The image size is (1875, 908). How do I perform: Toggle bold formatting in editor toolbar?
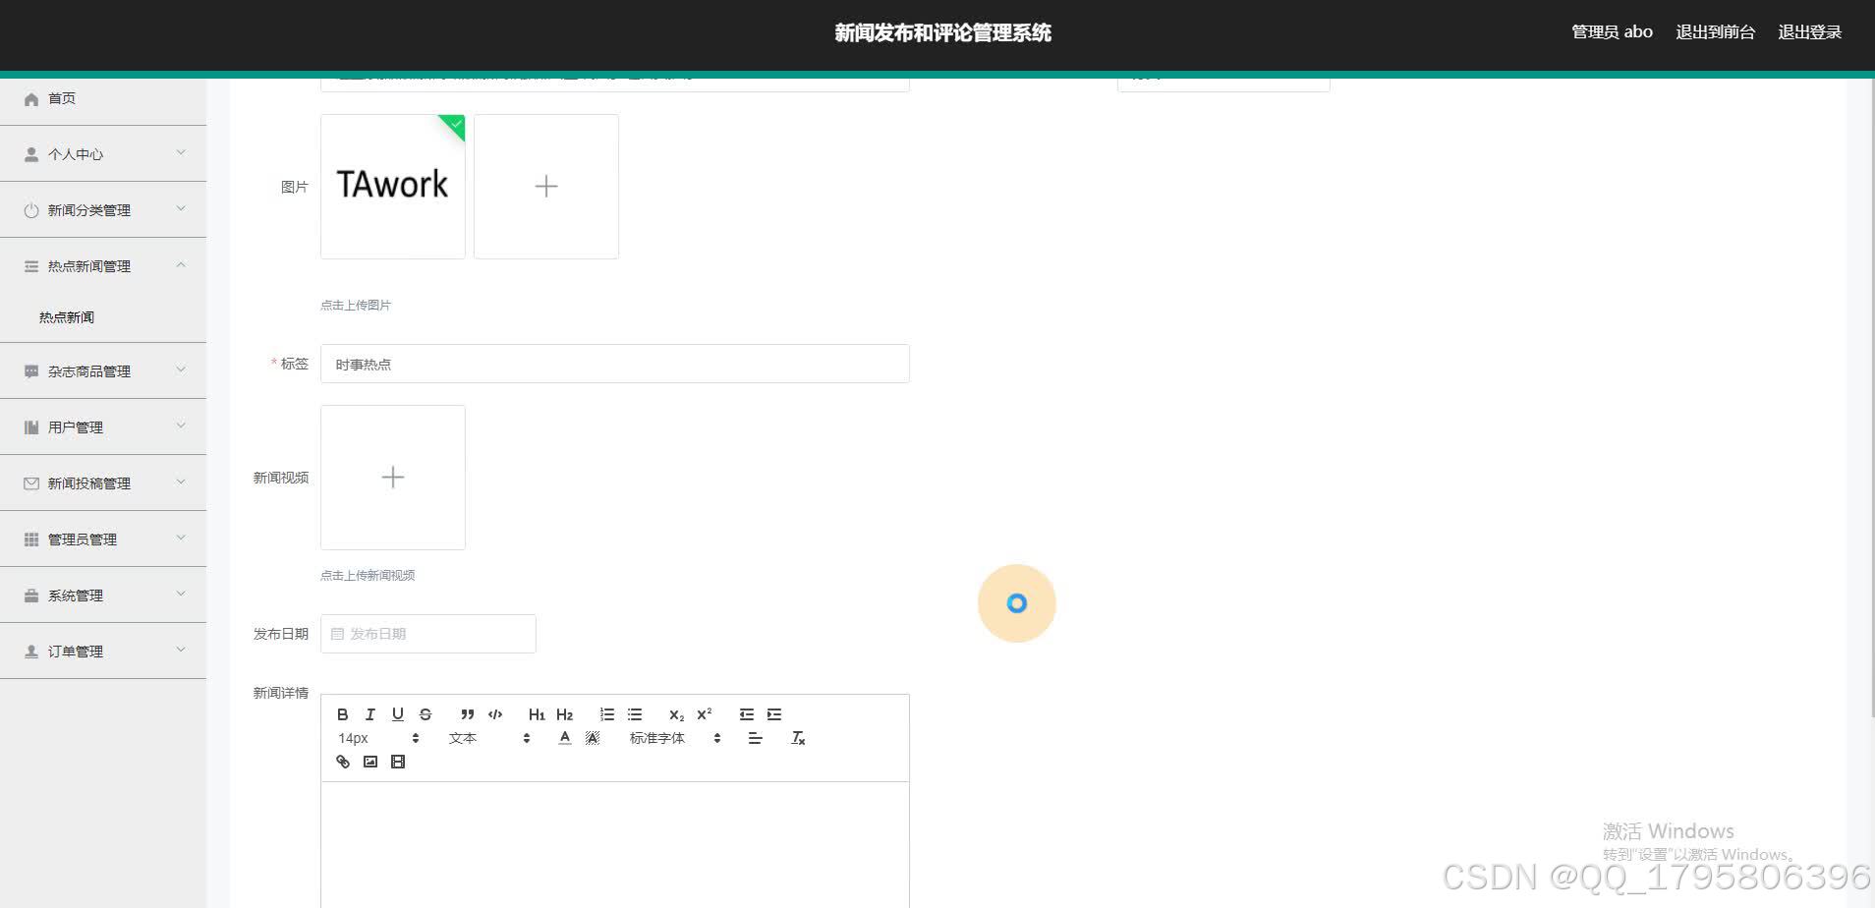(343, 714)
